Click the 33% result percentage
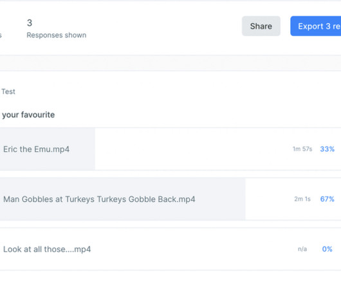 tap(327, 149)
